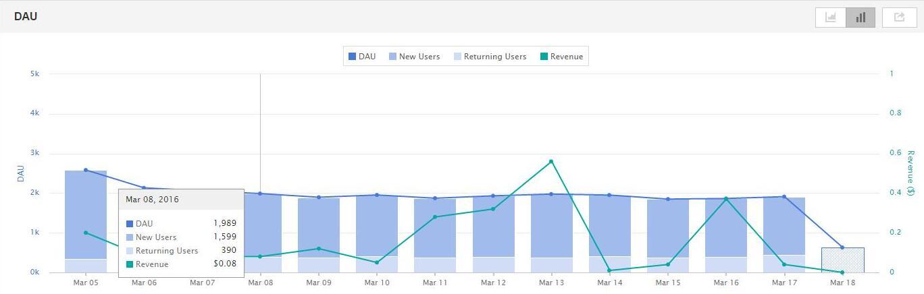The image size is (924, 294).
Task: Click the Mar 10 bar
Action: [377, 234]
